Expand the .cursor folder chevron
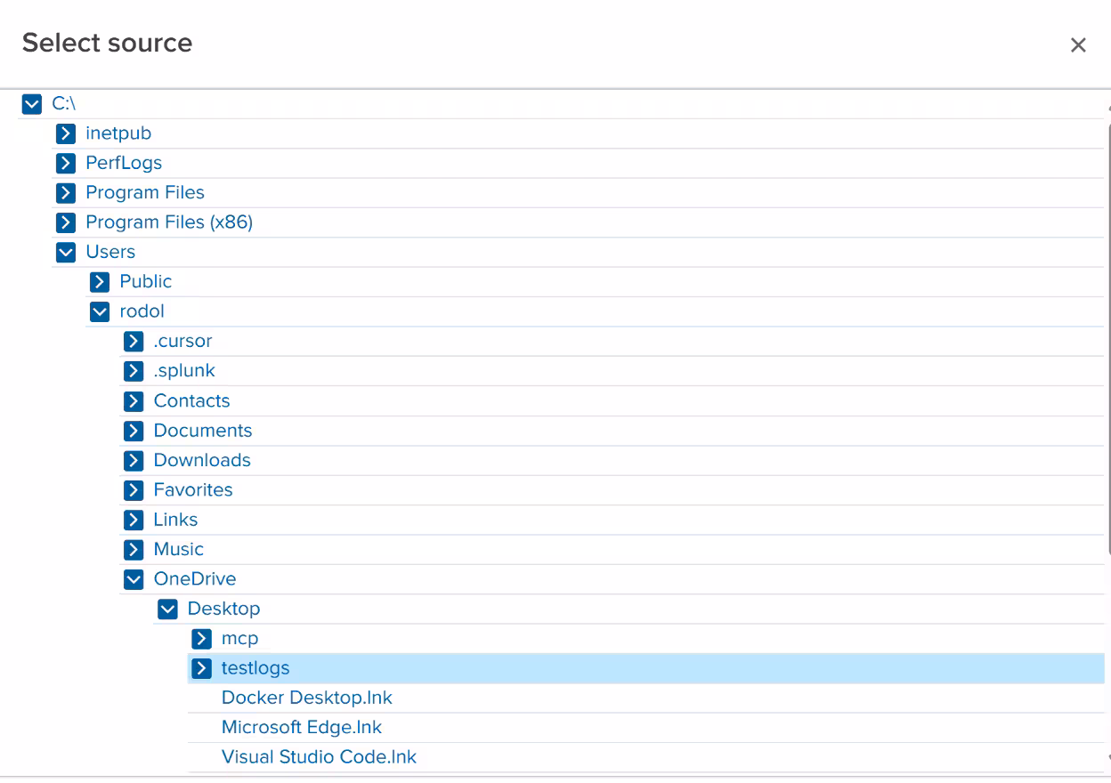Image resolution: width=1111 pixels, height=783 pixels. 134,341
